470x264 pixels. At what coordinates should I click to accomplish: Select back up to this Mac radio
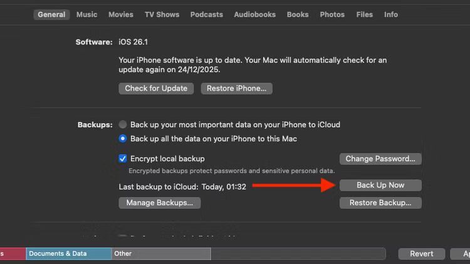point(123,138)
